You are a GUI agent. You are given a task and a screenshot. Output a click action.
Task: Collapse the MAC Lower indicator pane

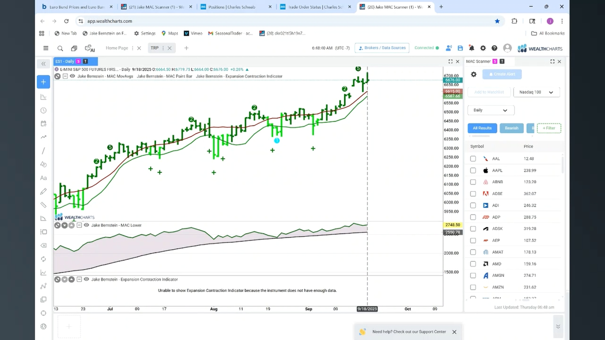coord(79,225)
